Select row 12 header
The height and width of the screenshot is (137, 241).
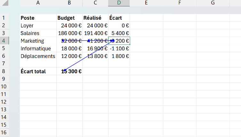coord(4,102)
